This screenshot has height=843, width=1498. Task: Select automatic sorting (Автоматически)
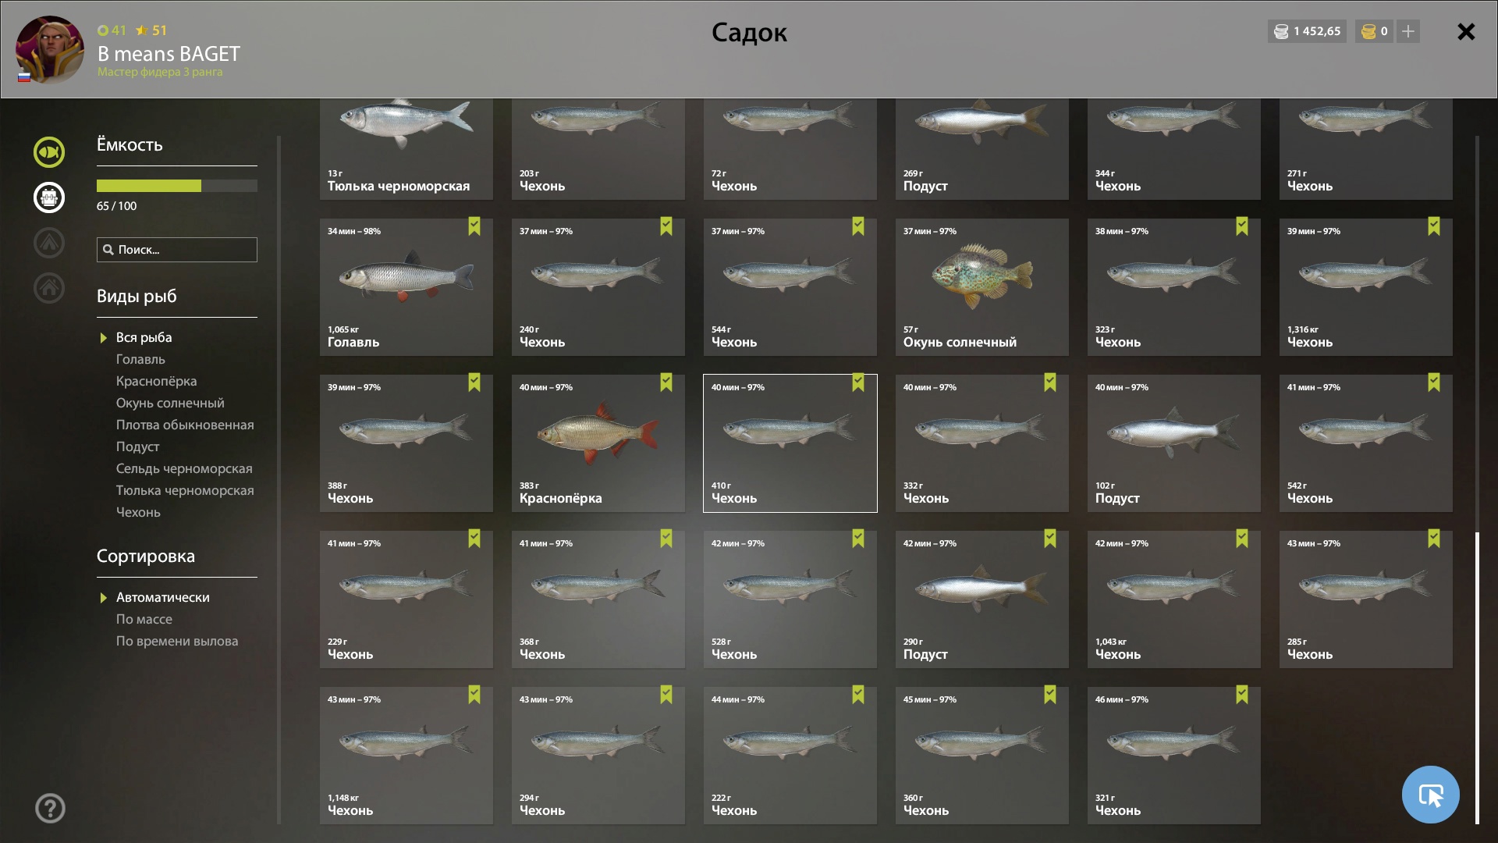coord(162,597)
